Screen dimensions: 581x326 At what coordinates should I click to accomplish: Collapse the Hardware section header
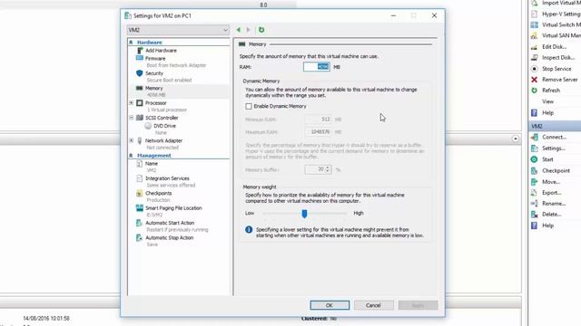click(131, 43)
